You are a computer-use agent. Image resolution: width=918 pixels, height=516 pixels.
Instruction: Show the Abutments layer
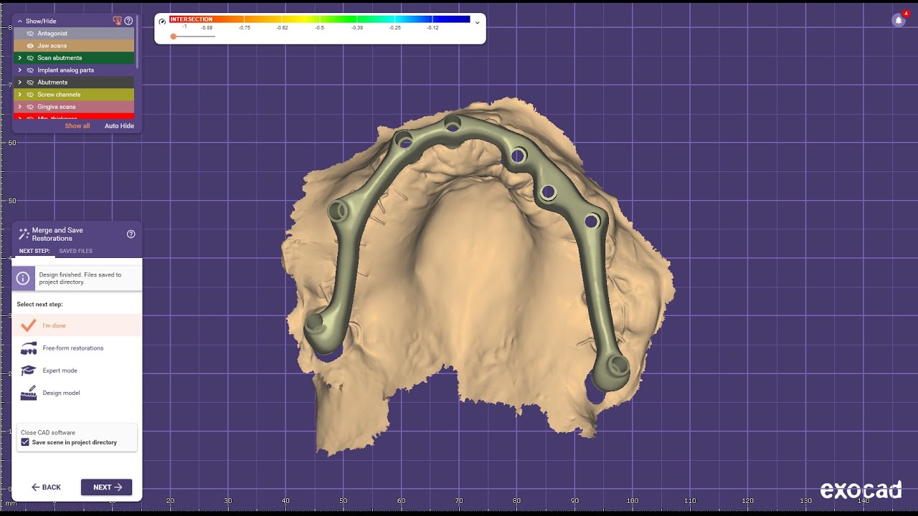(x=30, y=82)
